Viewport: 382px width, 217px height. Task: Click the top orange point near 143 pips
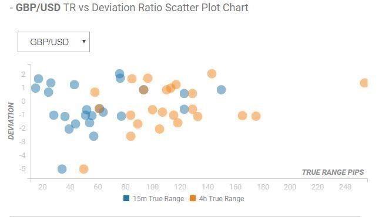pos(212,74)
